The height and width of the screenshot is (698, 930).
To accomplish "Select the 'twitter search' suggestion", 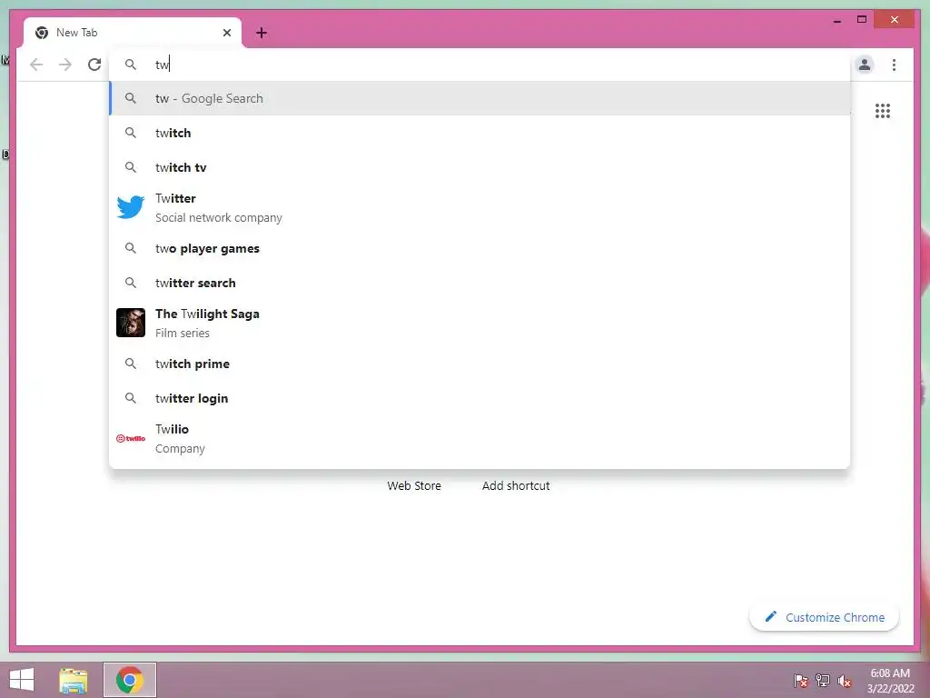I will [x=480, y=283].
